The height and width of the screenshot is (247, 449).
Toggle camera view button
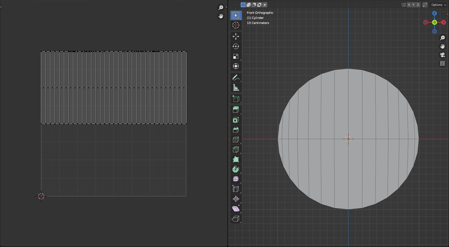click(x=442, y=55)
